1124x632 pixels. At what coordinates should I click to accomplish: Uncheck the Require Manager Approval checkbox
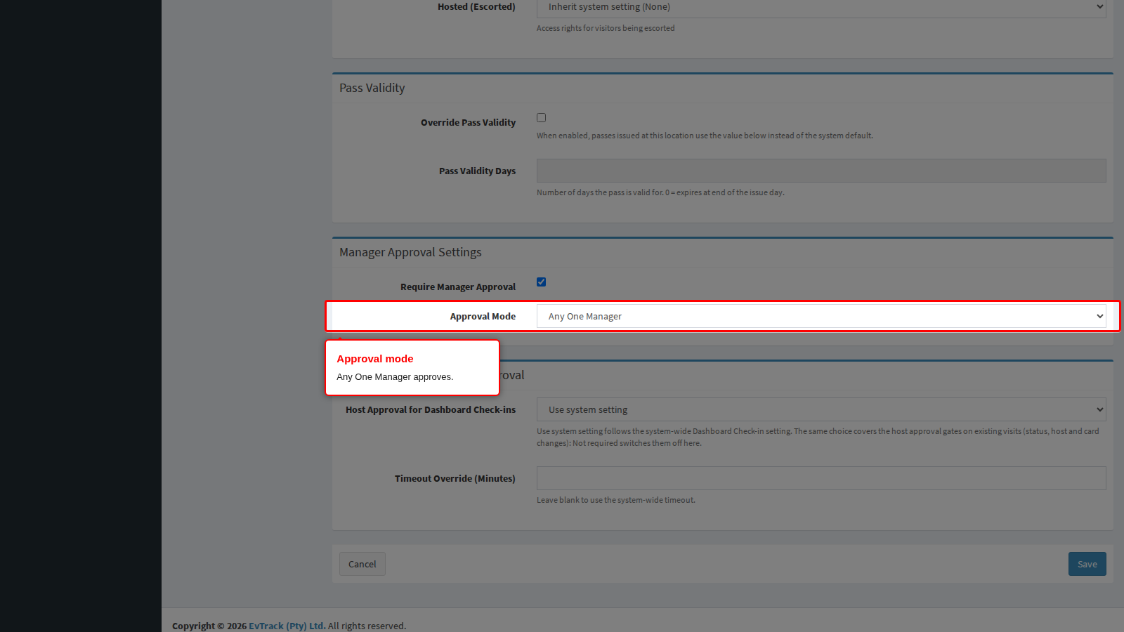coord(541,282)
